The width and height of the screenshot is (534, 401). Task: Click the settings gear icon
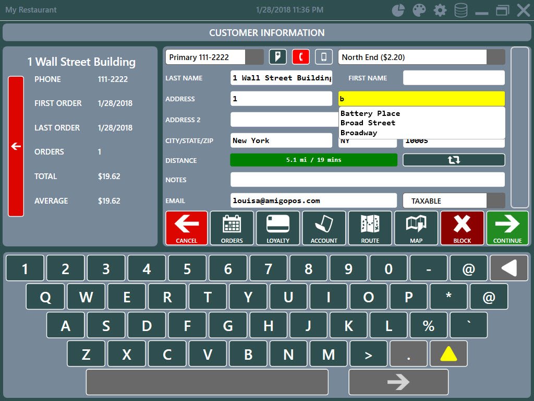click(440, 10)
